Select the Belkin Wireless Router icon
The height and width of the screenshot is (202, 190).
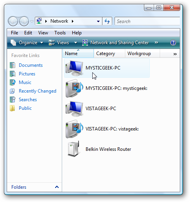73,149
